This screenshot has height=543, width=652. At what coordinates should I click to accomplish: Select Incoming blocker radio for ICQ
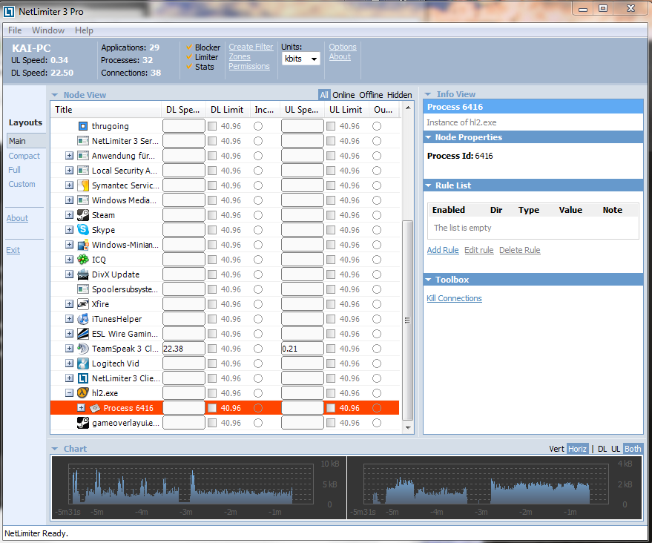(x=258, y=260)
